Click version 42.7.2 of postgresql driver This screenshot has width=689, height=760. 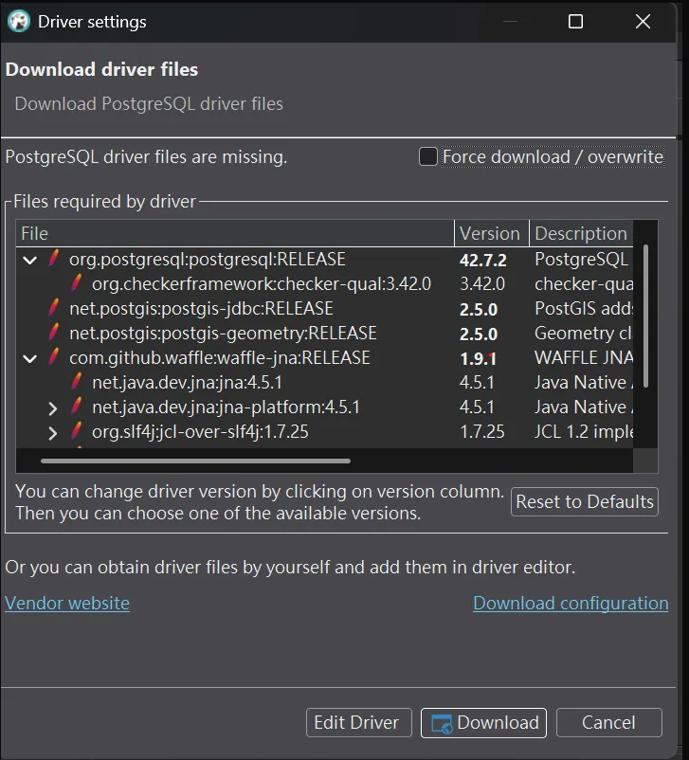(x=483, y=261)
